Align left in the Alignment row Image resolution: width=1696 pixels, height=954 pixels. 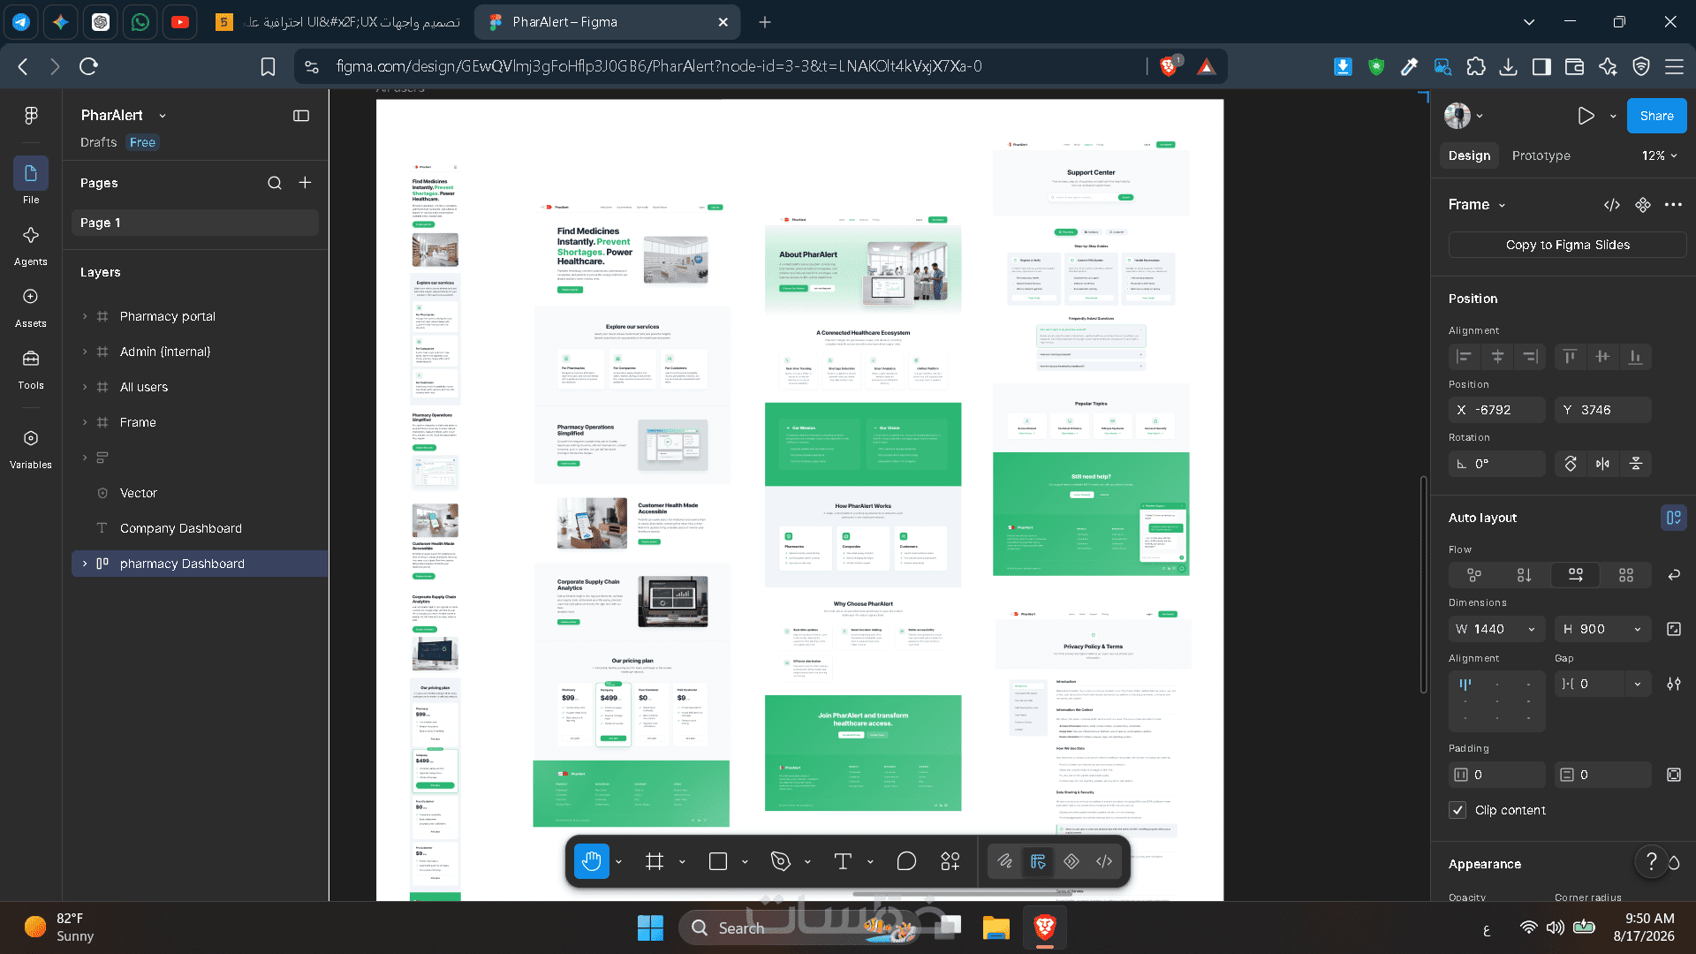[x=1465, y=357]
